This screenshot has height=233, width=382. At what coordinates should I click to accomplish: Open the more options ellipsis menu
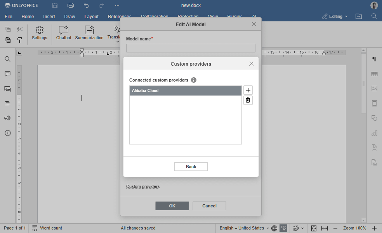[117, 5]
